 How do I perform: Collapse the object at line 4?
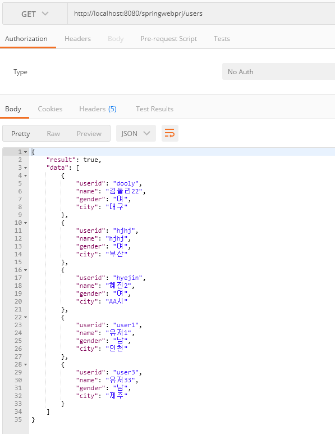25,176
